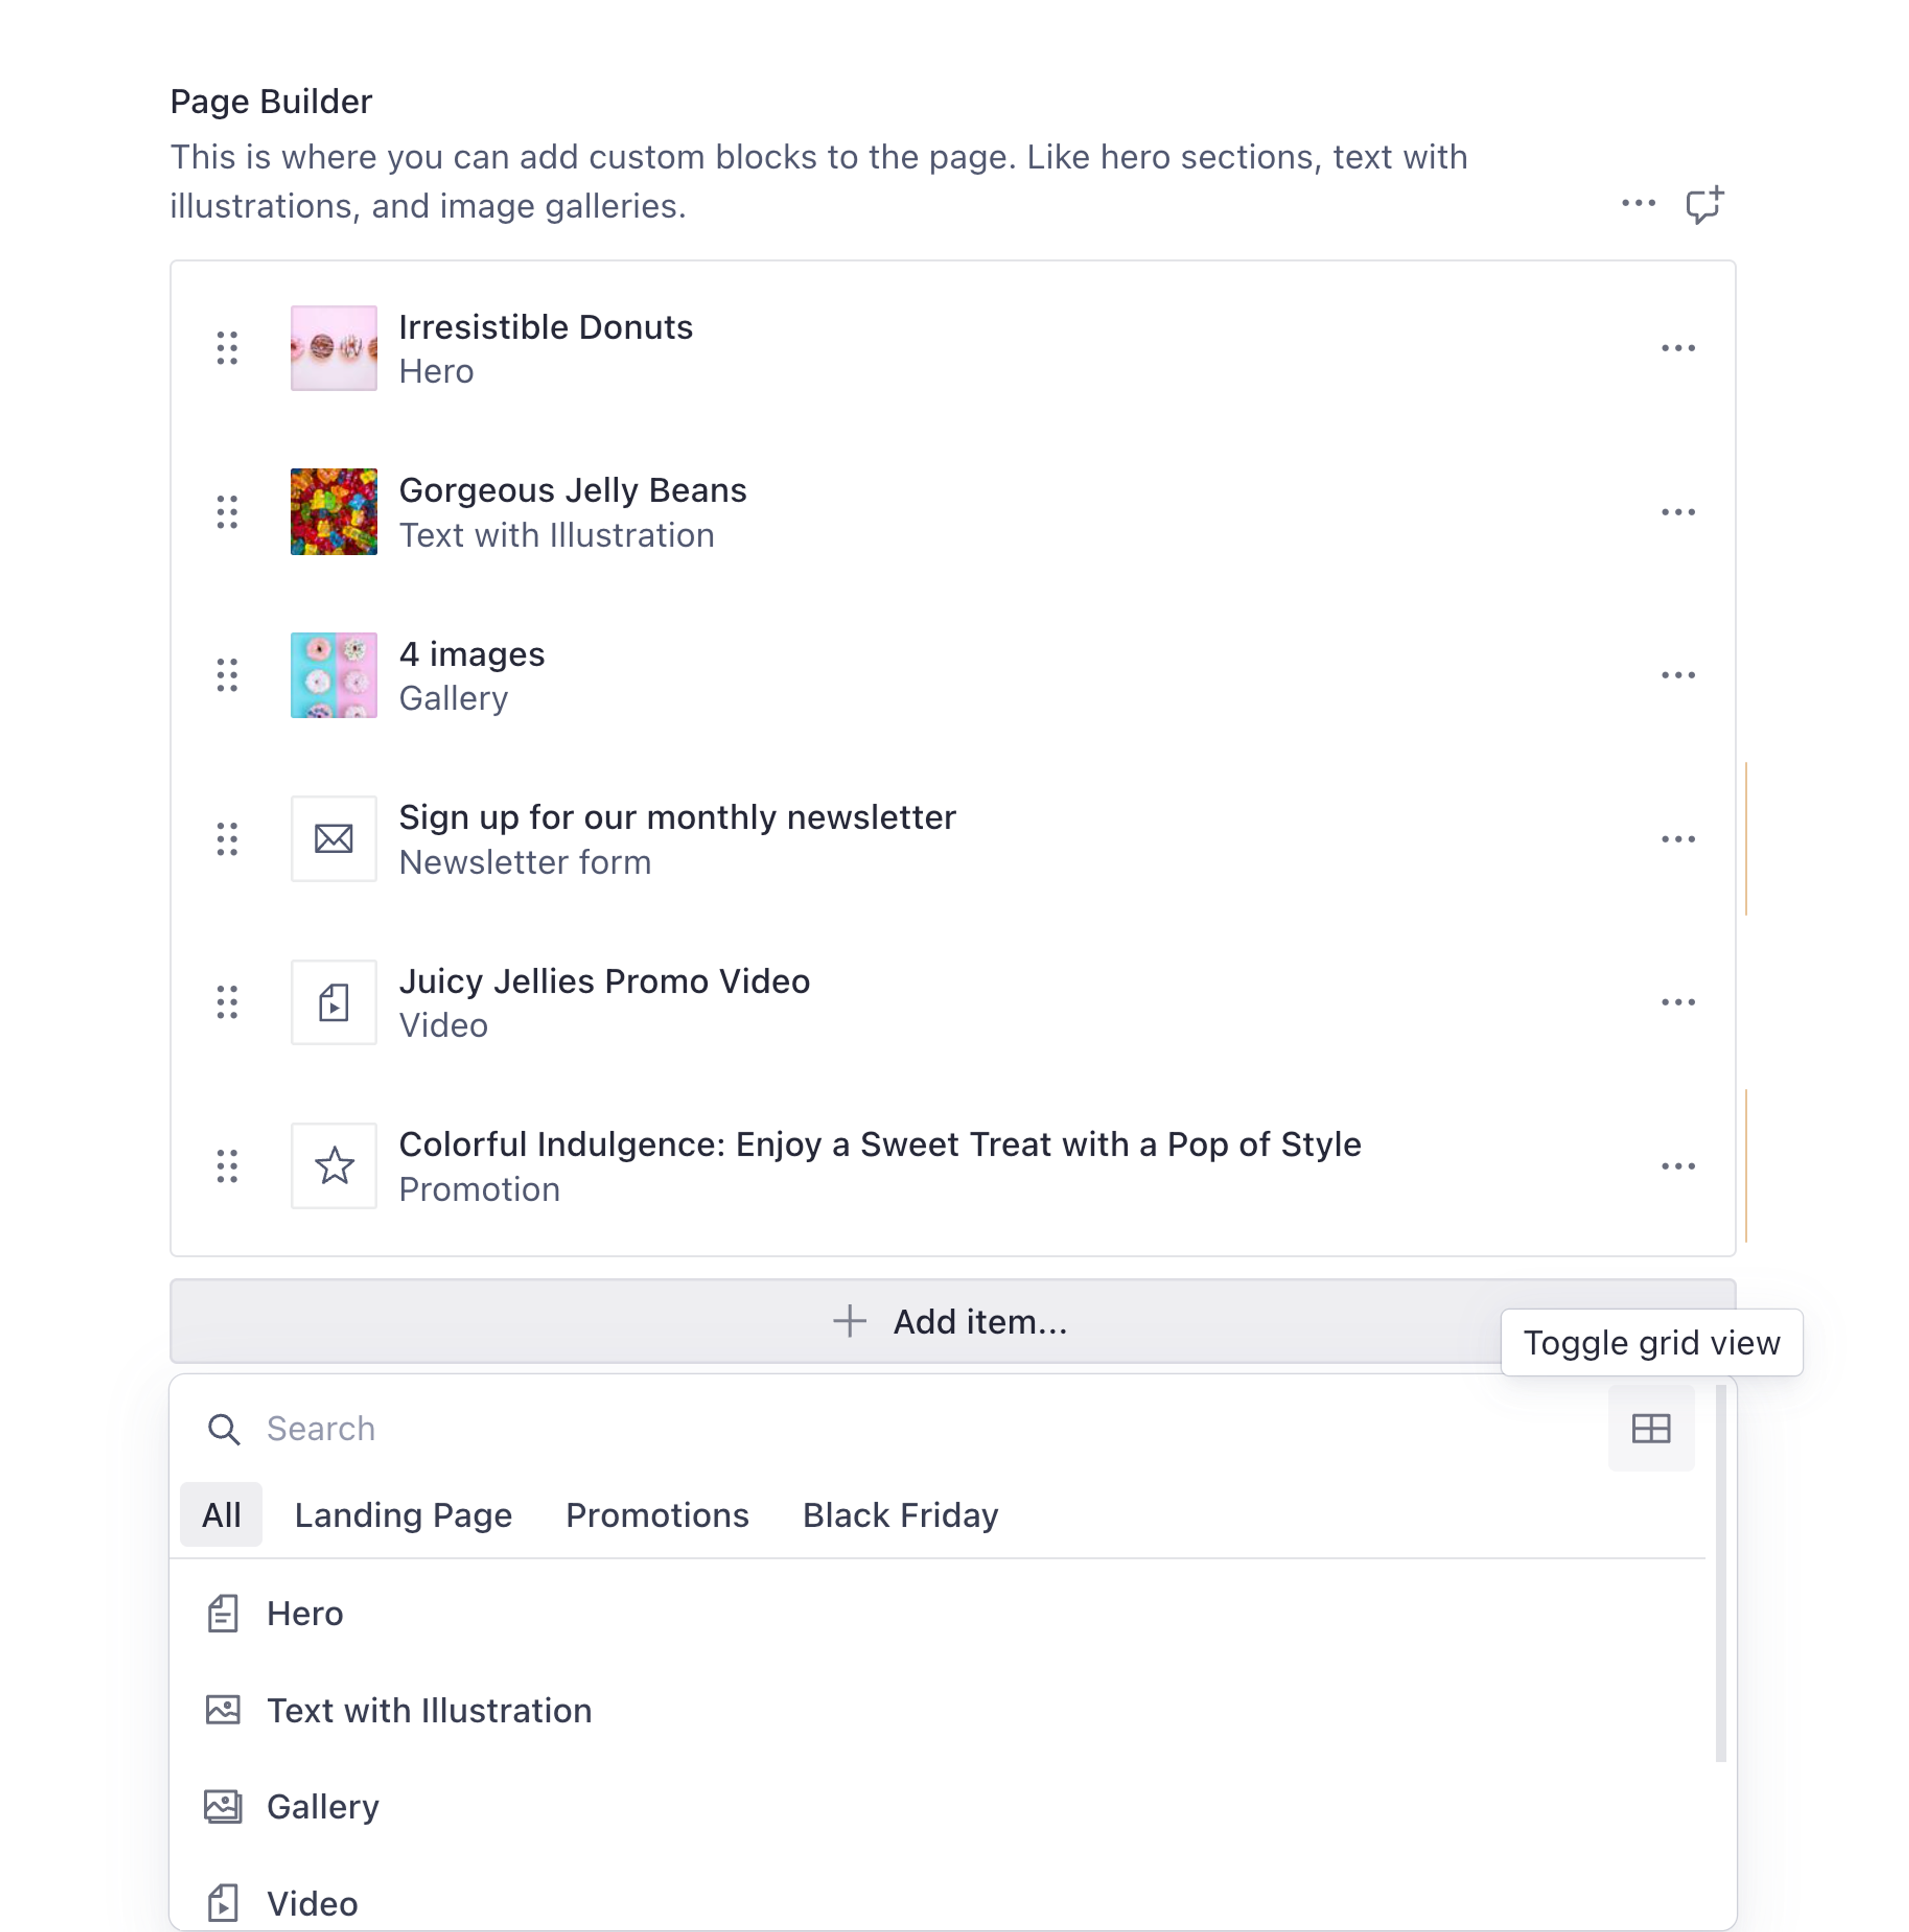Click the Promotion star icon
The width and height of the screenshot is (1909, 1932).
[x=333, y=1166]
